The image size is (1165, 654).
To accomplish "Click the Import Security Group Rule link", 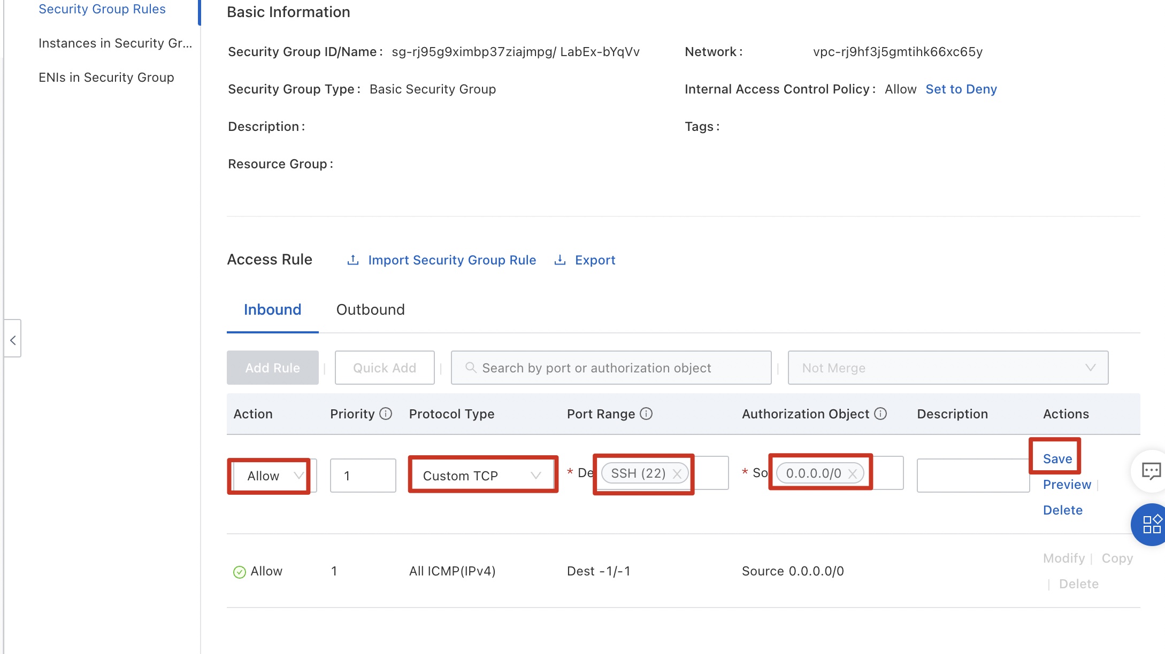I will (x=452, y=260).
